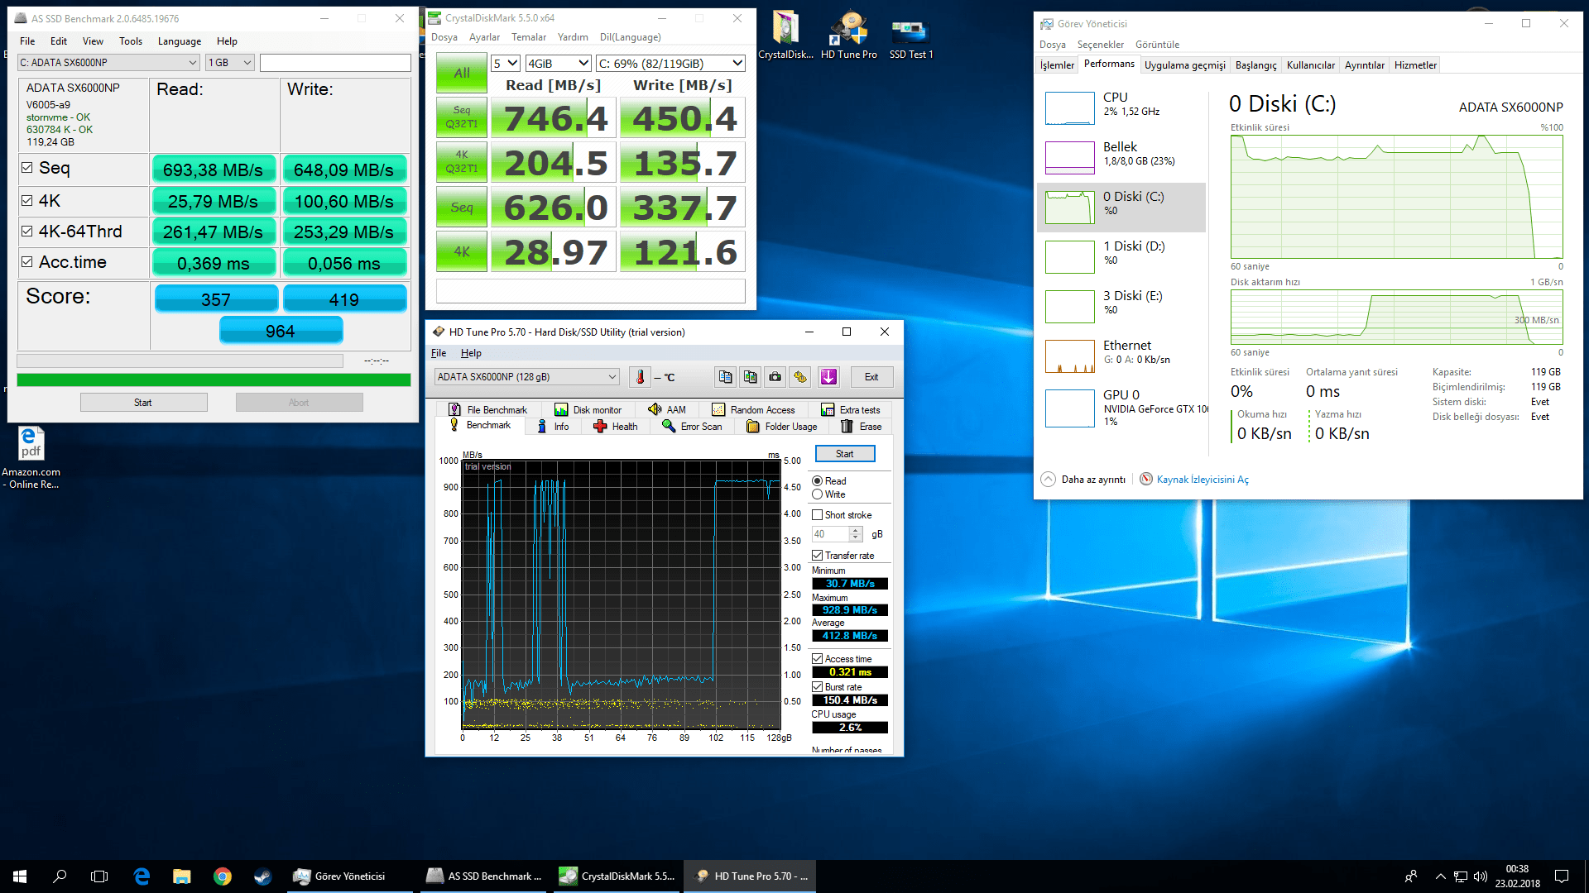This screenshot has width=1589, height=893.
Task: Toggle the Short stroke checkbox
Action: [818, 515]
